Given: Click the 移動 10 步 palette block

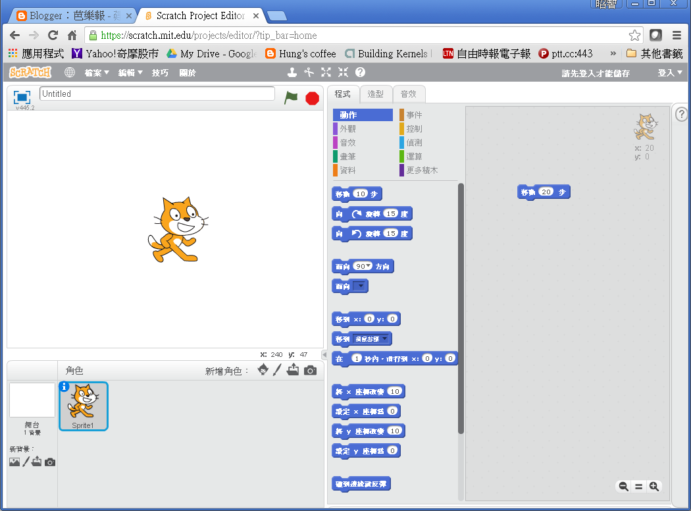Looking at the screenshot, I should pyautogui.click(x=357, y=194).
